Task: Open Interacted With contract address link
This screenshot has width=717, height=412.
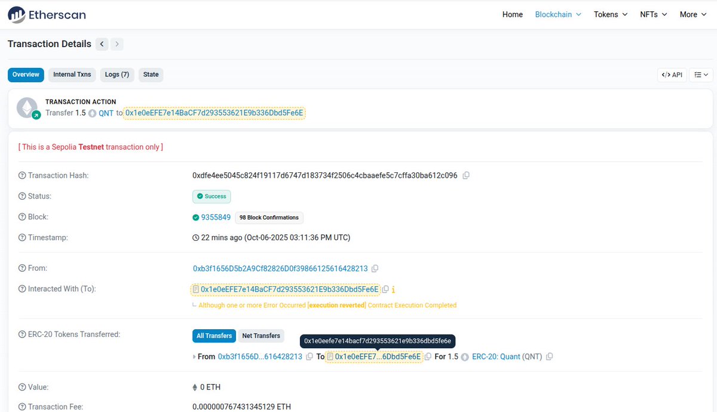Action: (289, 289)
